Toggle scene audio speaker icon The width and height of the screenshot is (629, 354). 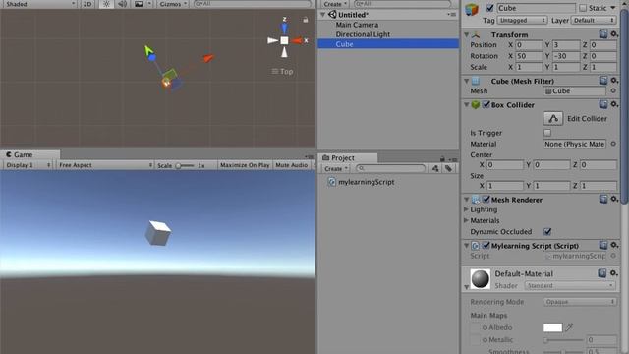click(x=122, y=4)
